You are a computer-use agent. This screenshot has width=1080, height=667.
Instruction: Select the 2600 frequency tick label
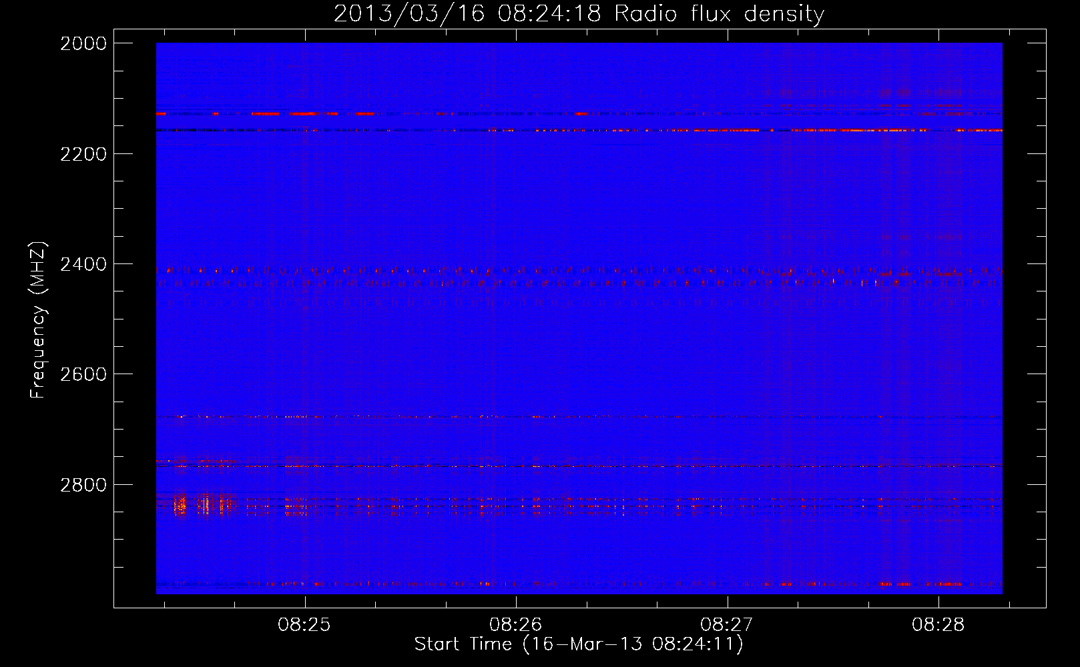tap(83, 374)
